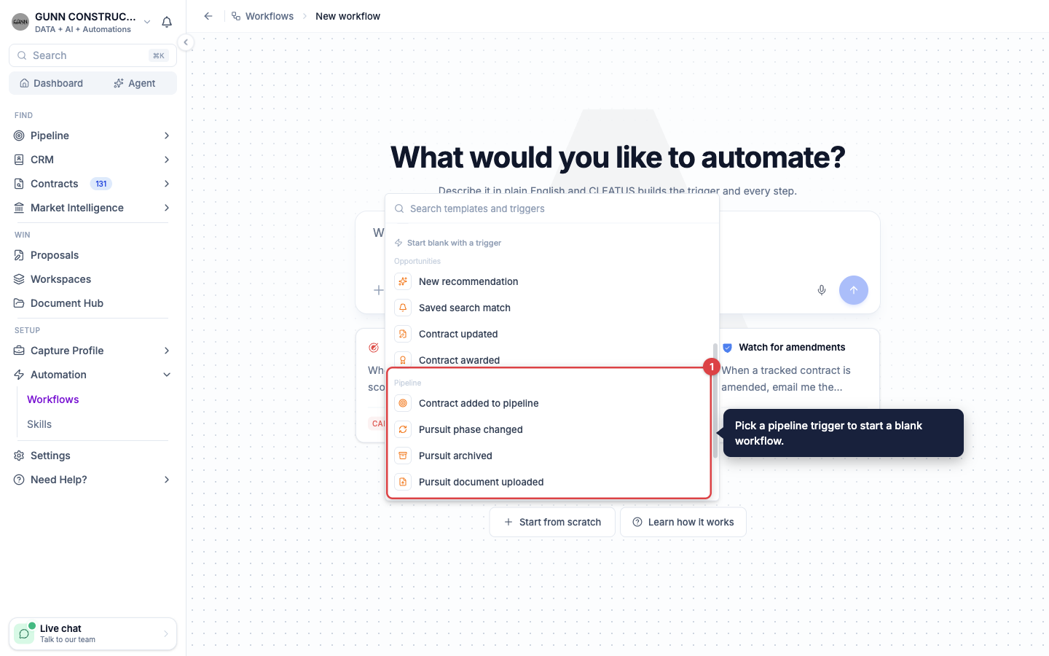Click the Workflows breadcrumb icon
The height and width of the screenshot is (656, 1049).
236,16
